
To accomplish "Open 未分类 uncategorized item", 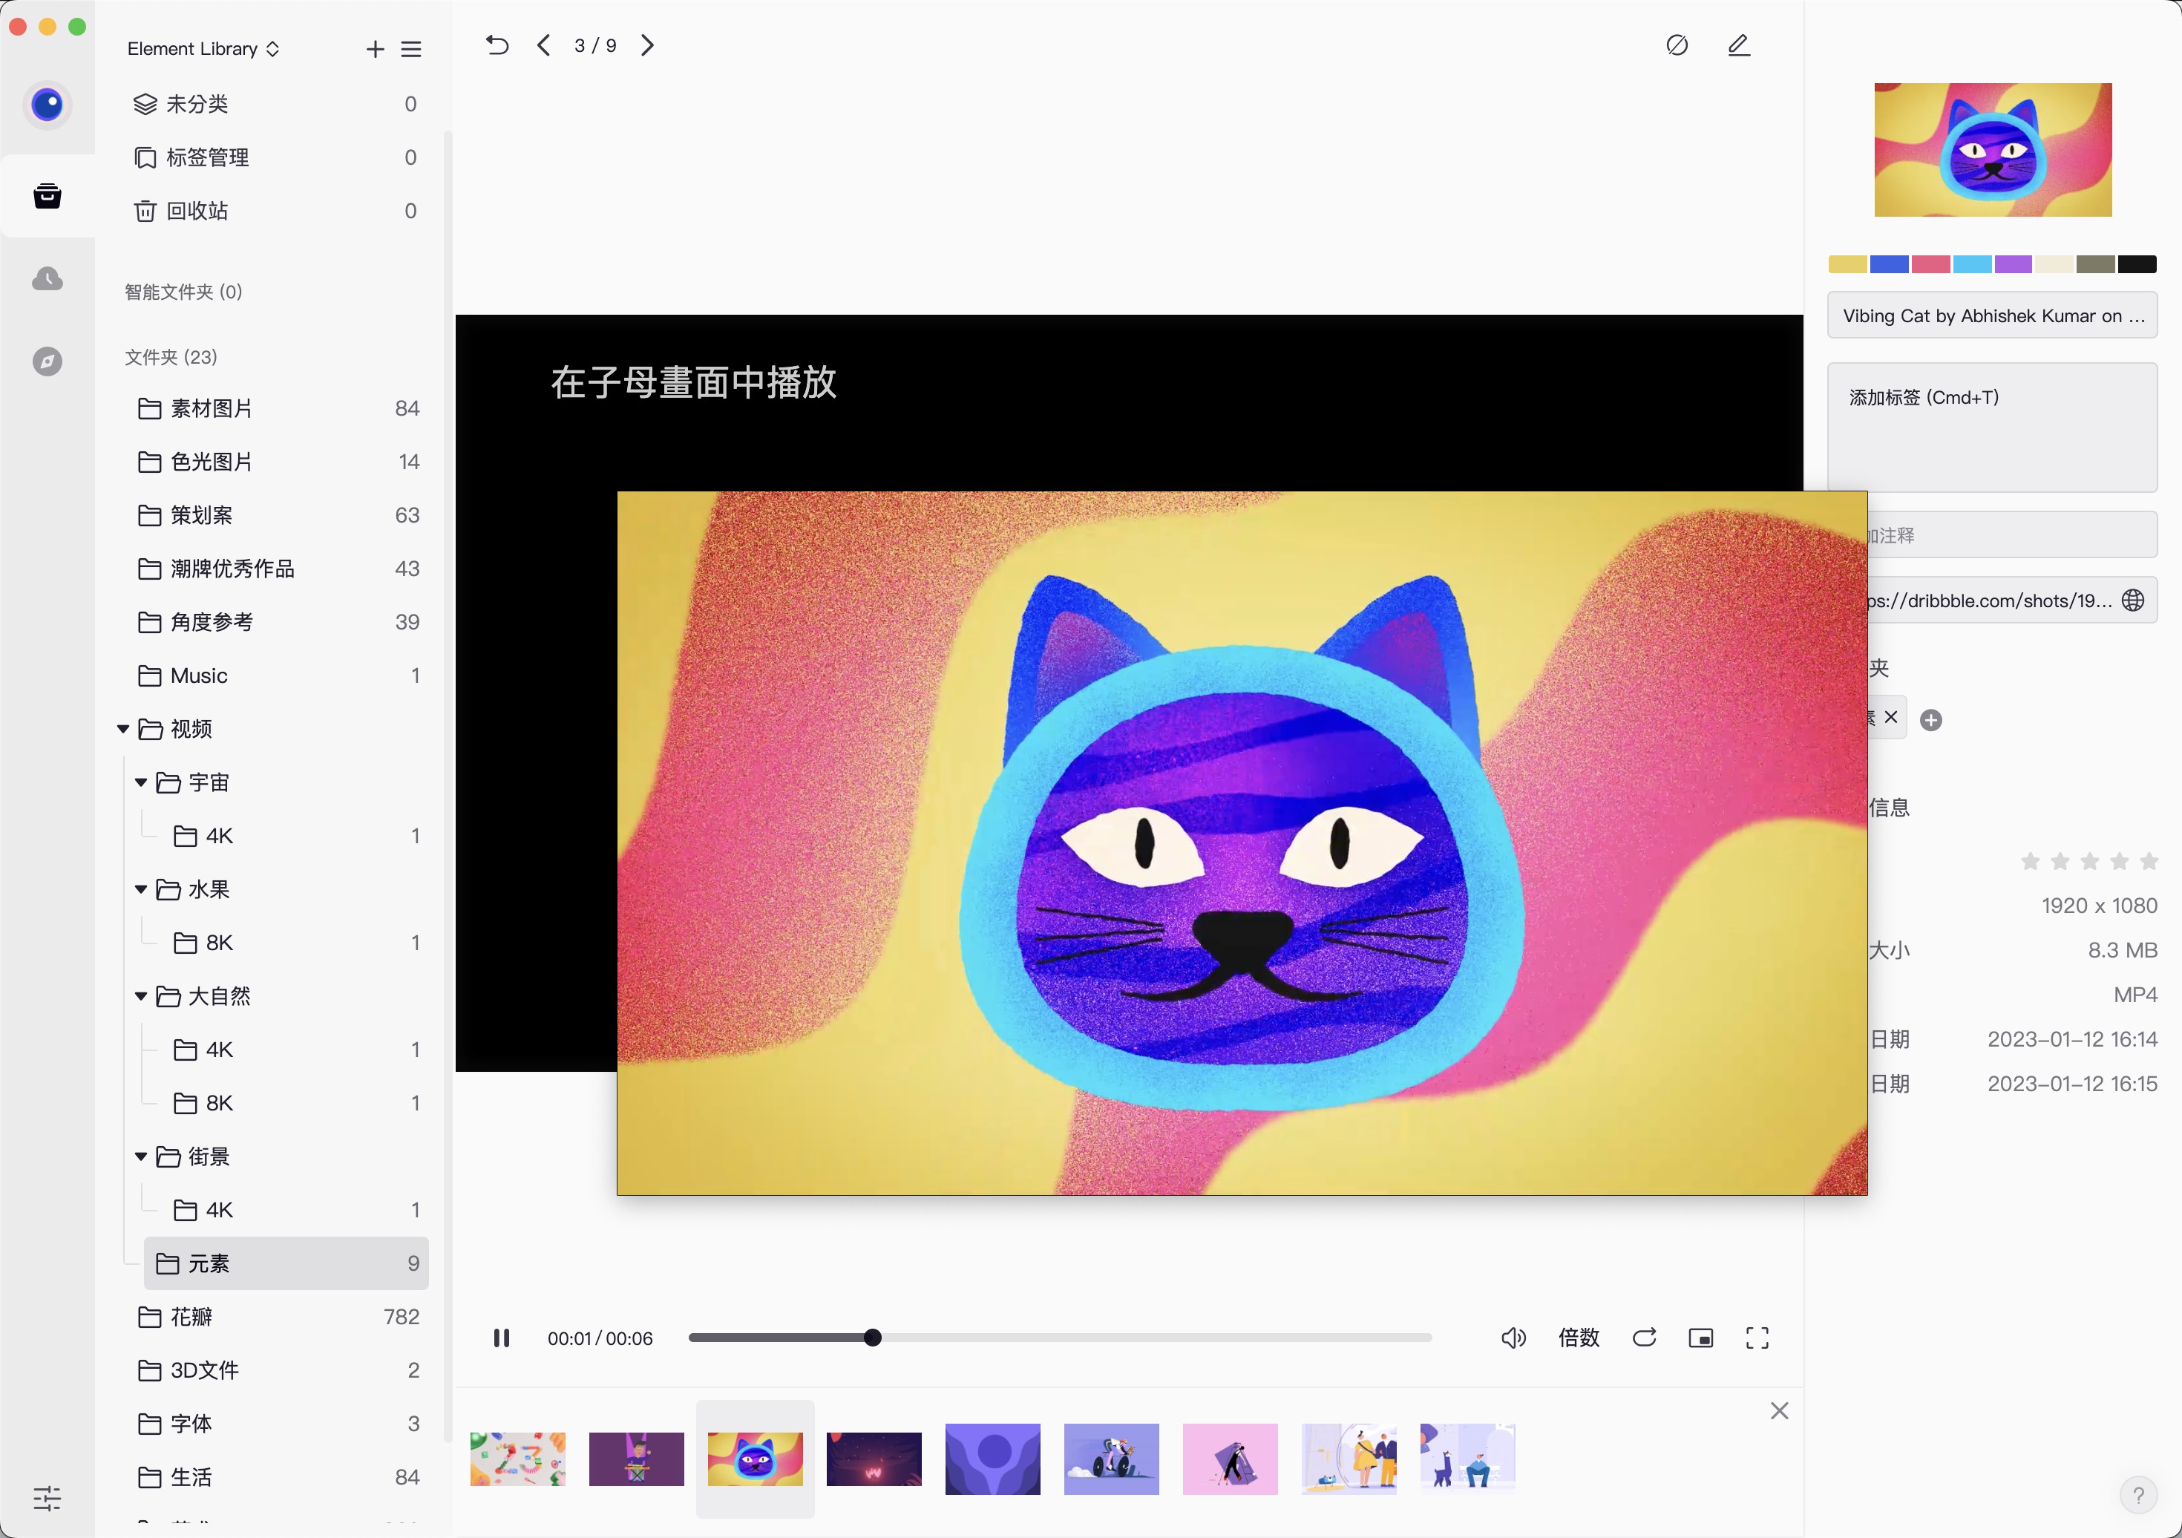I will pyautogui.click(x=277, y=104).
